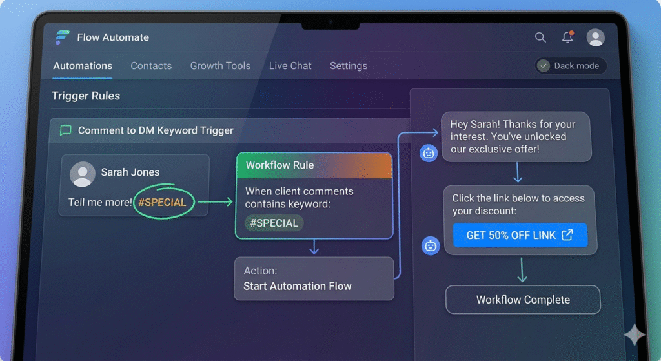Open the Contacts tab

[x=151, y=66]
